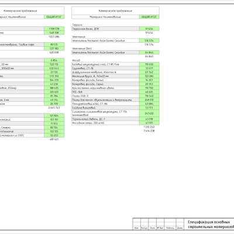Screen dimensions: 234x234
Task: Select the "Терраса" section heading
Action: coord(77,25)
